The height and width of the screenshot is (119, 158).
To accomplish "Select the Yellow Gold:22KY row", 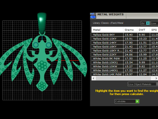I will (125, 55).
